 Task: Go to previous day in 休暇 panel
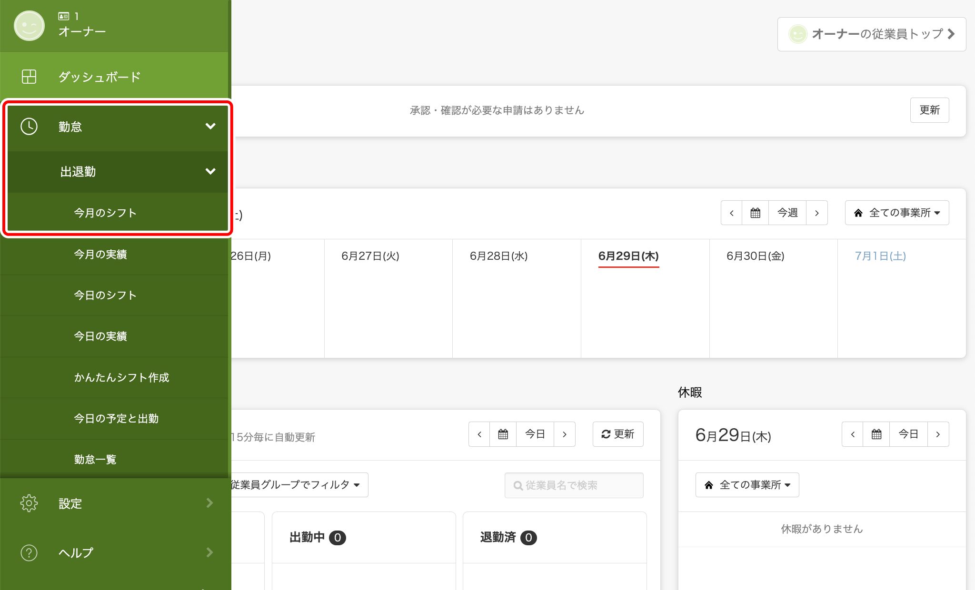[853, 434]
